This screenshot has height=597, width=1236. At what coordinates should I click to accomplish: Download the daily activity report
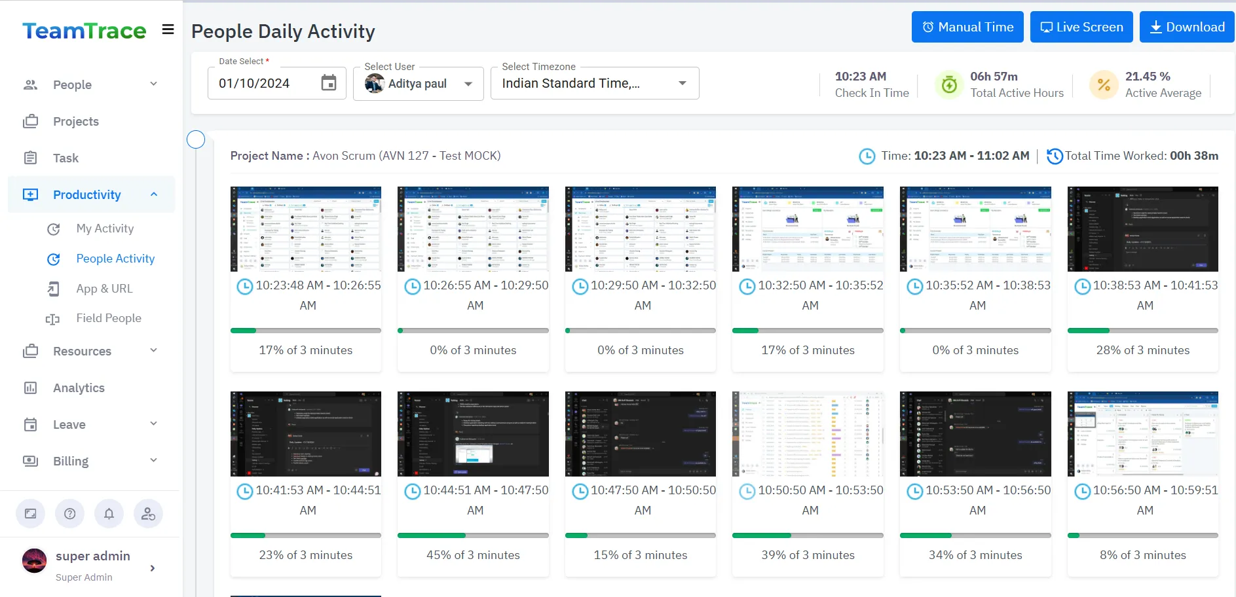1186,27
